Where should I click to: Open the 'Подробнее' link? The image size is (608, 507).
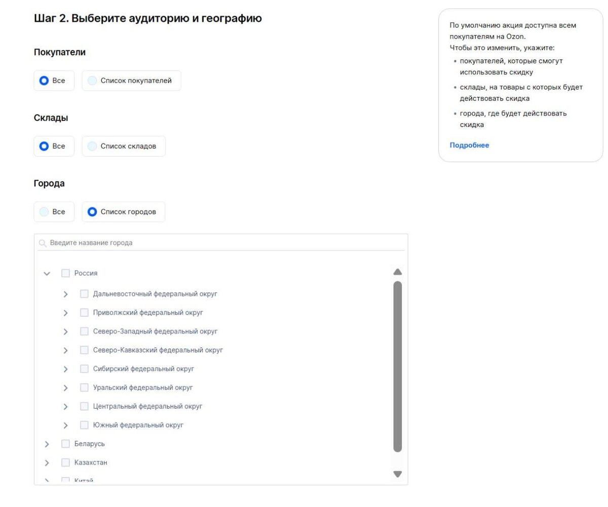point(469,146)
